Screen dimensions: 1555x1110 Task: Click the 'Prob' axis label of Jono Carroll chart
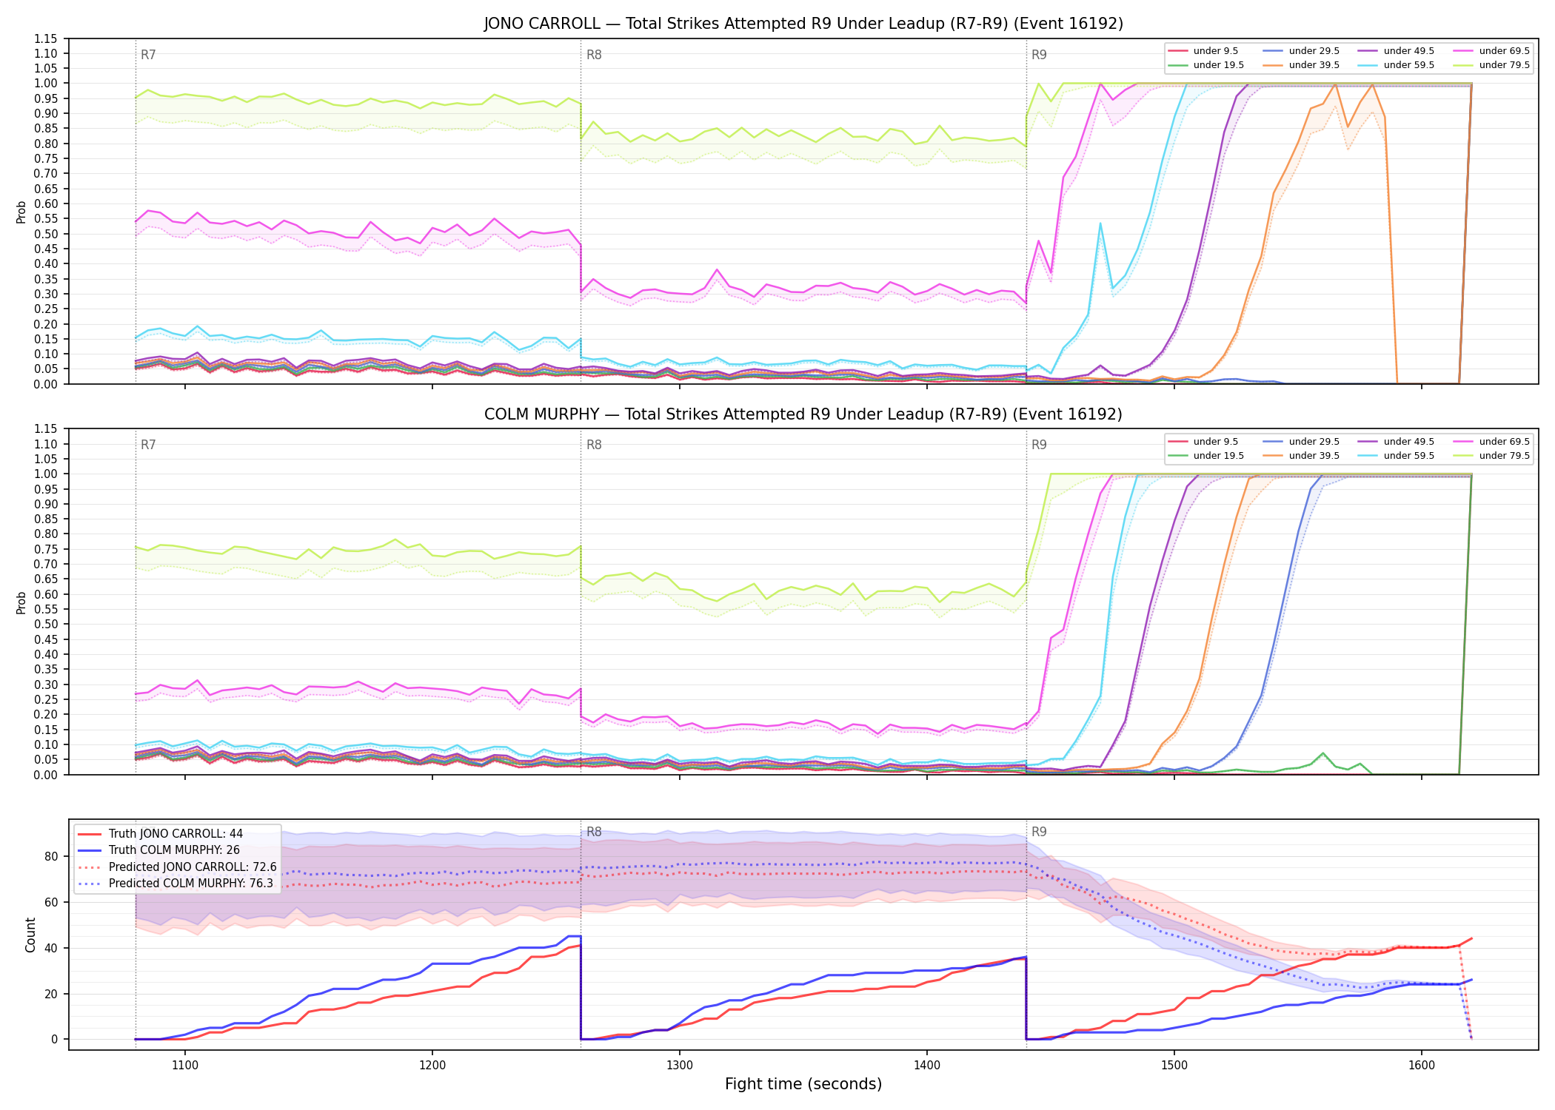[x=21, y=212]
